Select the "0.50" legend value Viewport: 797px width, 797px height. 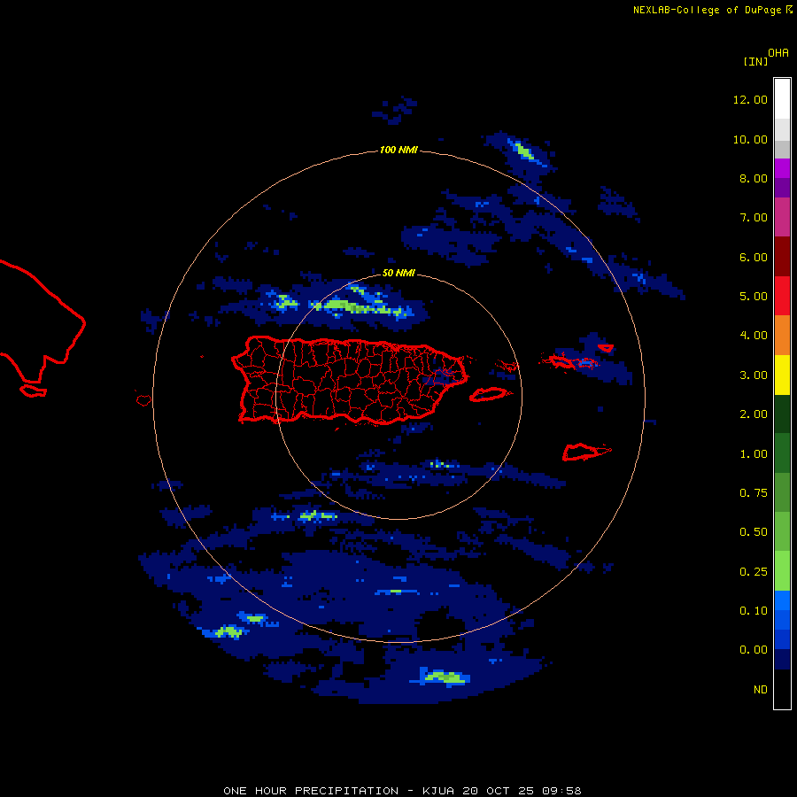coord(754,532)
